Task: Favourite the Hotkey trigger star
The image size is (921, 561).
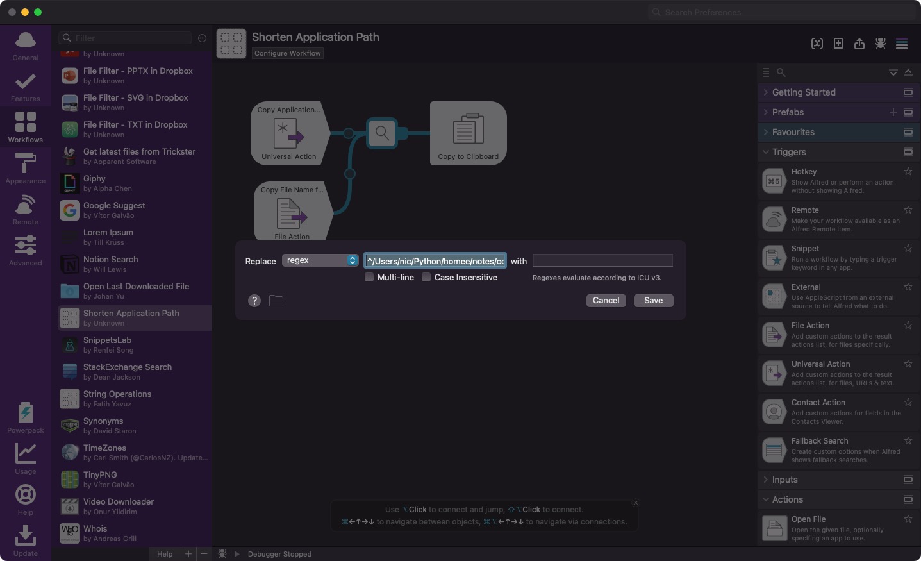Action: pos(908,171)
